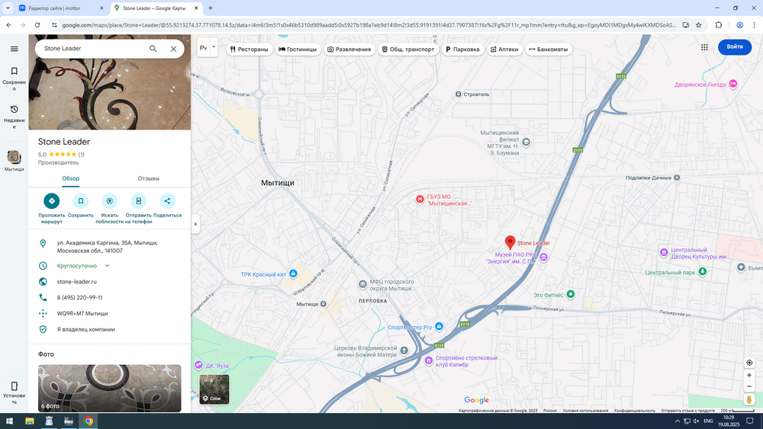The image size is (763, 429).
Task: Show my location on the map
Action: [x=749, y=363]
